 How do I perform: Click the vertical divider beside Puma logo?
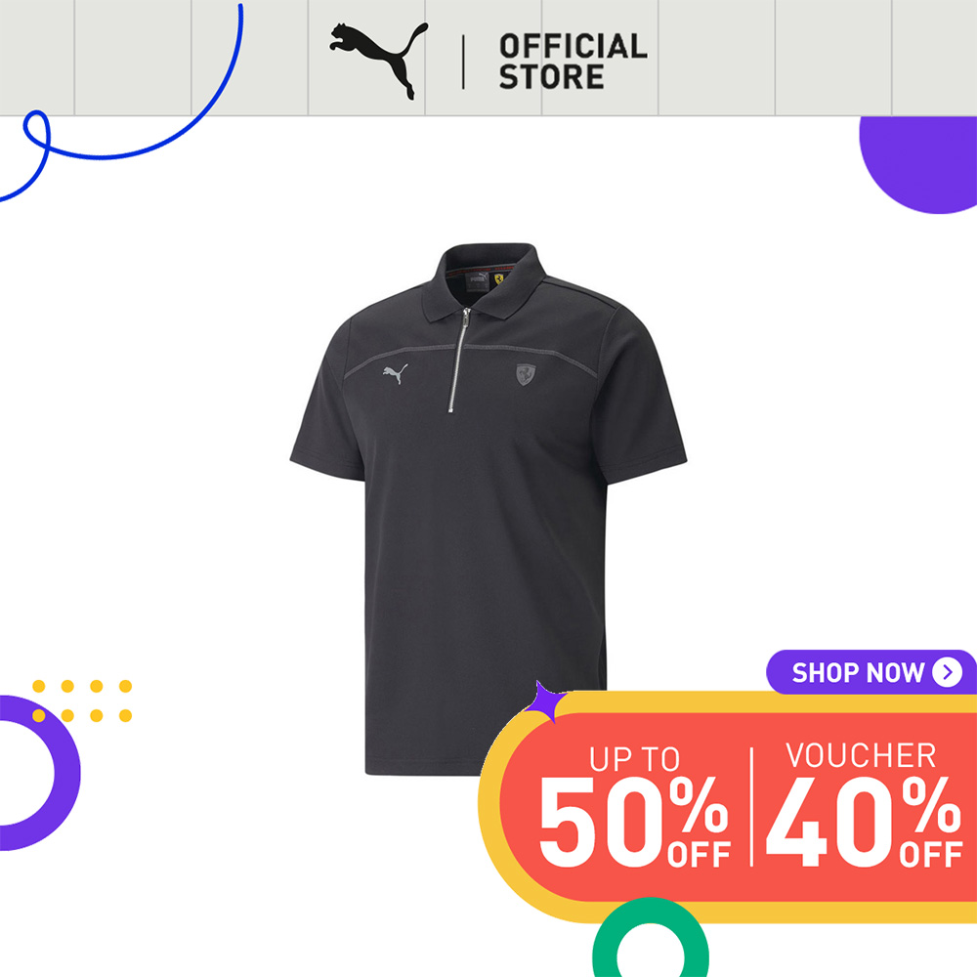tap(463, 62)
